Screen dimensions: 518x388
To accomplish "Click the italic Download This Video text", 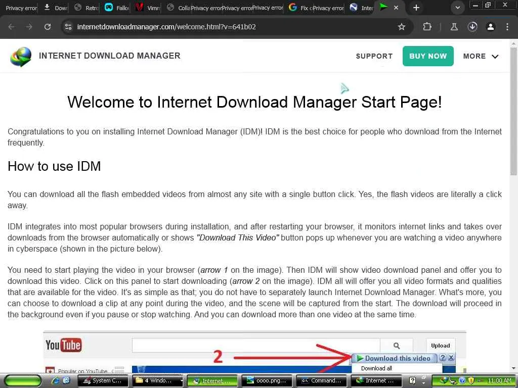I will point(238,237).
